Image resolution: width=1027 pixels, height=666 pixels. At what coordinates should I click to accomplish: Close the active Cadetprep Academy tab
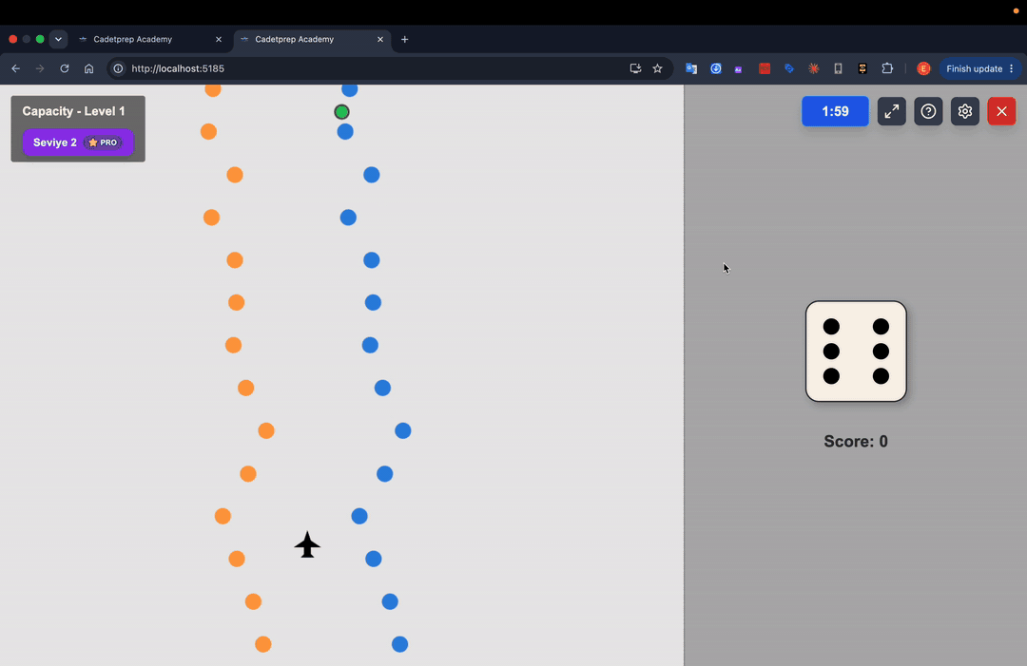[x=379, y=39]
